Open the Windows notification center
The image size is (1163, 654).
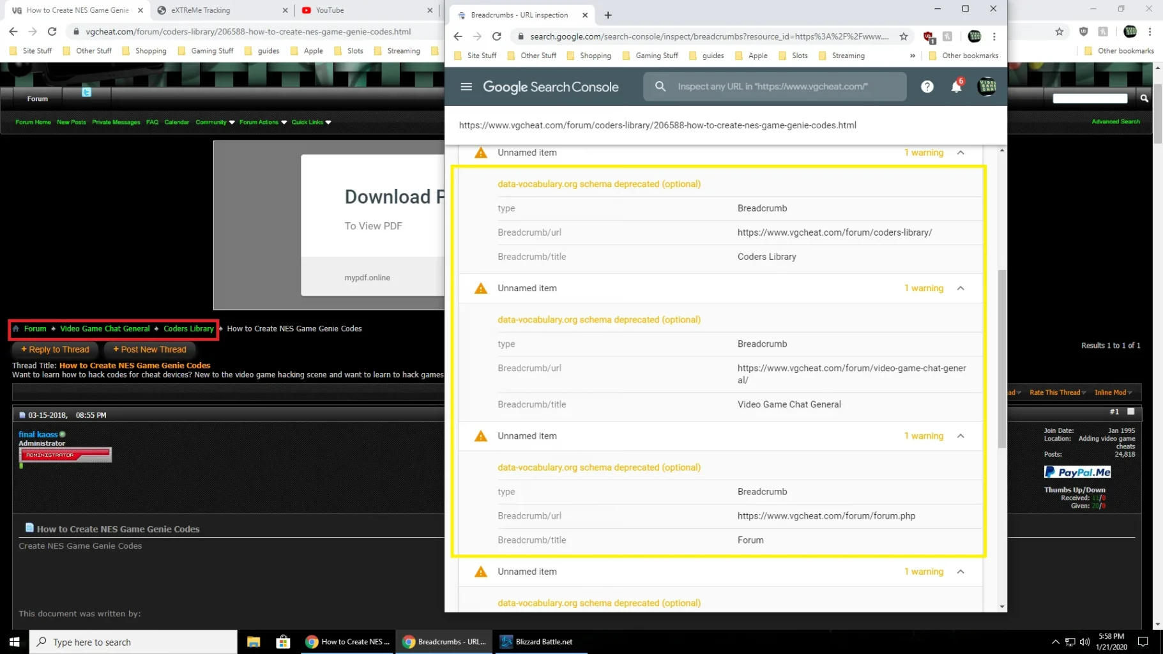coord(1143,642)
